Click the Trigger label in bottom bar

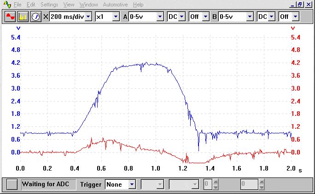click(91, 184)
